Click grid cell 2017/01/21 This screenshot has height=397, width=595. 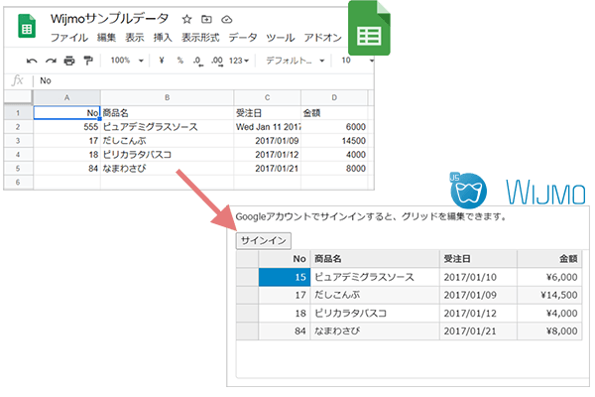[x=478, y=331]
